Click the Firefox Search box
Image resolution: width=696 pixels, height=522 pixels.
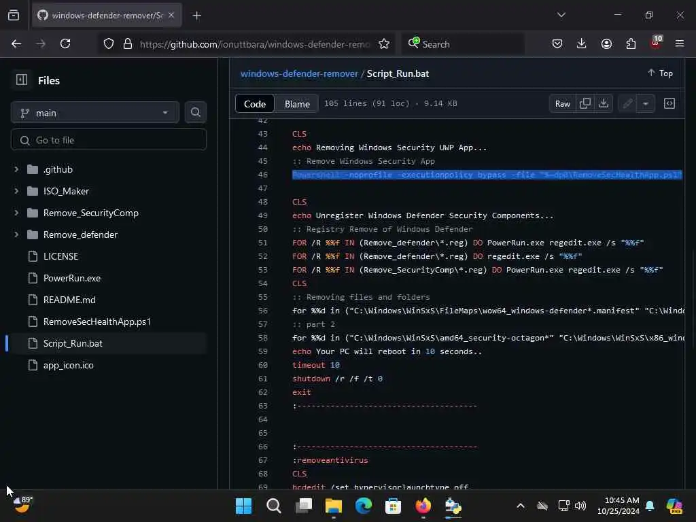click(x=463, y=44)
